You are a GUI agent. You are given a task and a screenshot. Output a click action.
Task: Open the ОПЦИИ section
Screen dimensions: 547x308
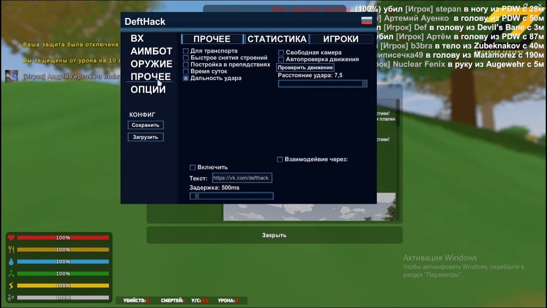click(148, 90)
